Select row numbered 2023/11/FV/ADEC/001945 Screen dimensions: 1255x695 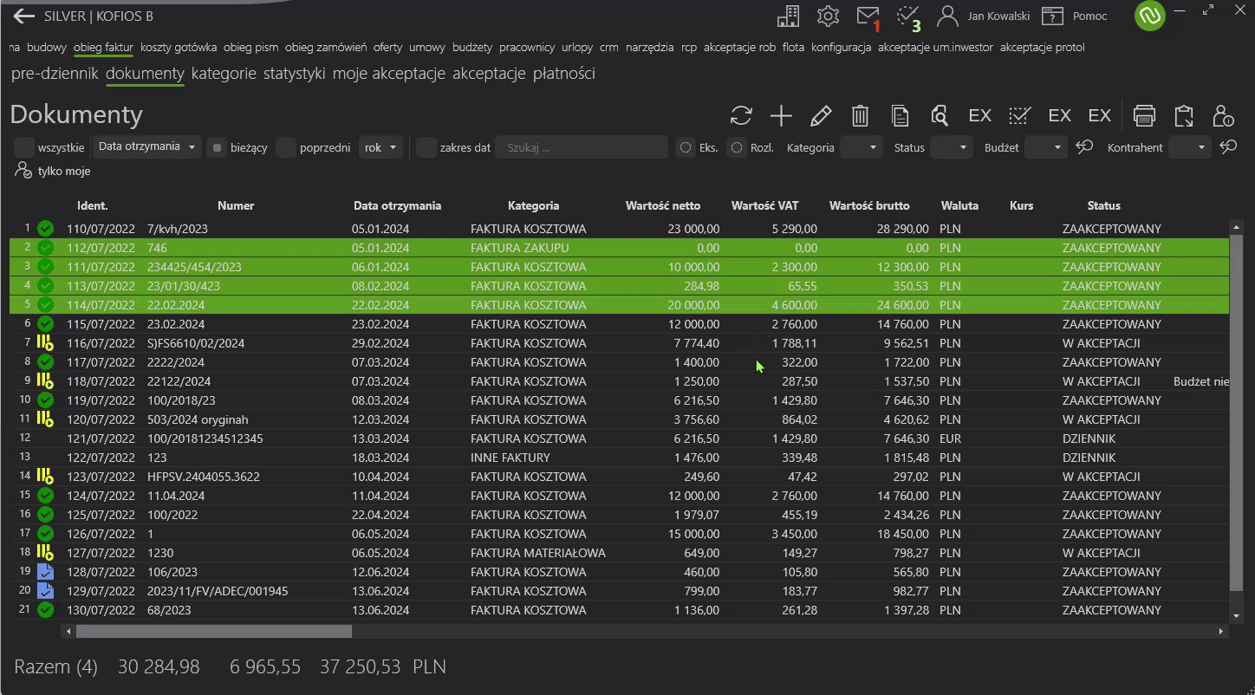click(x=620, y=591)
